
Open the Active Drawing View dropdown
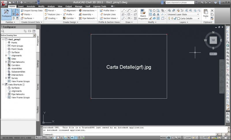[x=34, y=35]
